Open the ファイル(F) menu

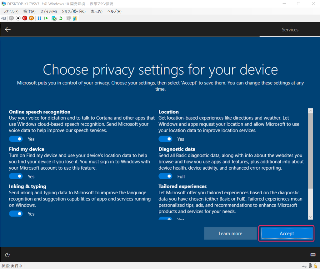(11, 12)
